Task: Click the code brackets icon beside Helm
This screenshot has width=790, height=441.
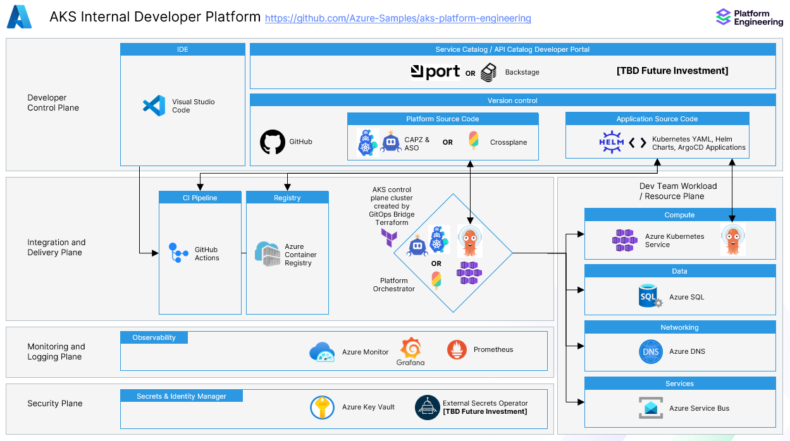Action: 638,143
